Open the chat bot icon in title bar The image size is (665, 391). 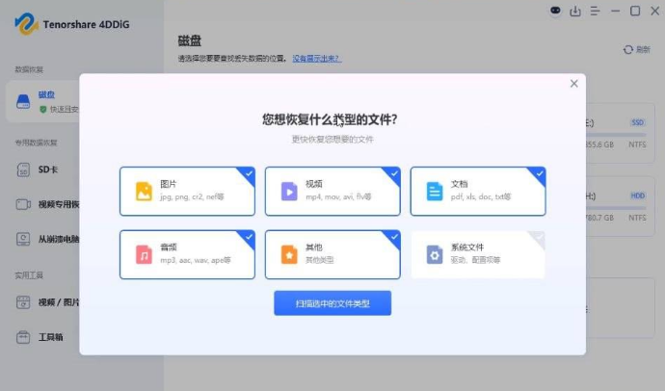click(555, 11)
